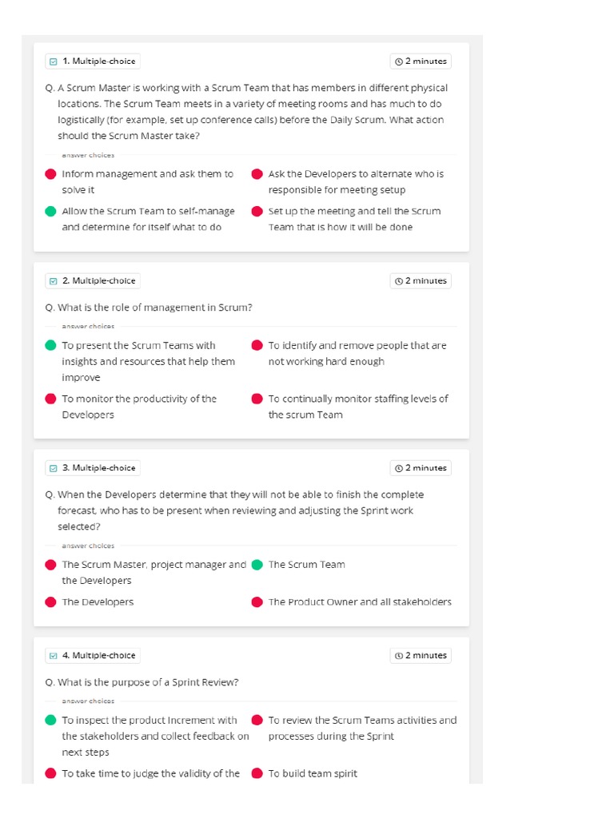Click the checkbox icon beside question 2 label
This screenshot has width=614, height=818.
[x=54, y=281]
